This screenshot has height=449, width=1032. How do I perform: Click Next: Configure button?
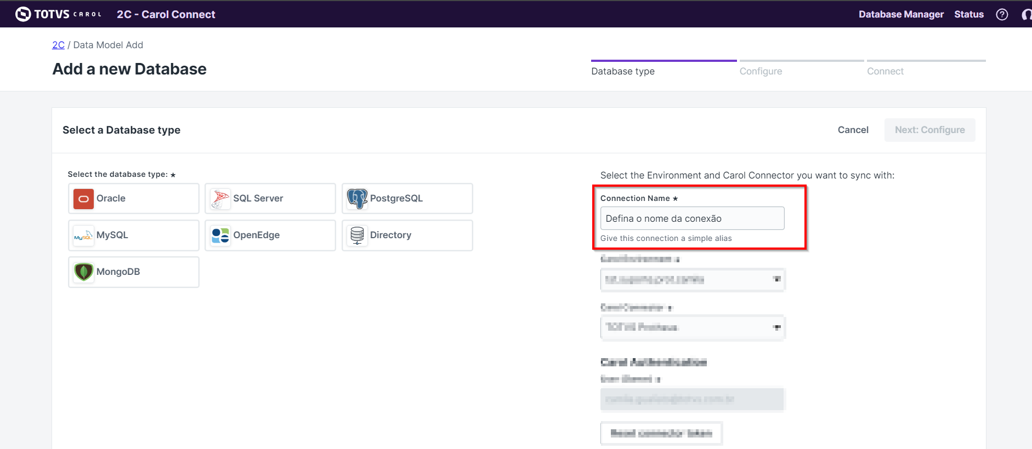[929, 130]
